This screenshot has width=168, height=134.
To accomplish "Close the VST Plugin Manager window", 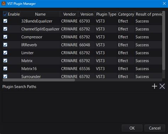I will pyautogui.click(x=164, y=4).
